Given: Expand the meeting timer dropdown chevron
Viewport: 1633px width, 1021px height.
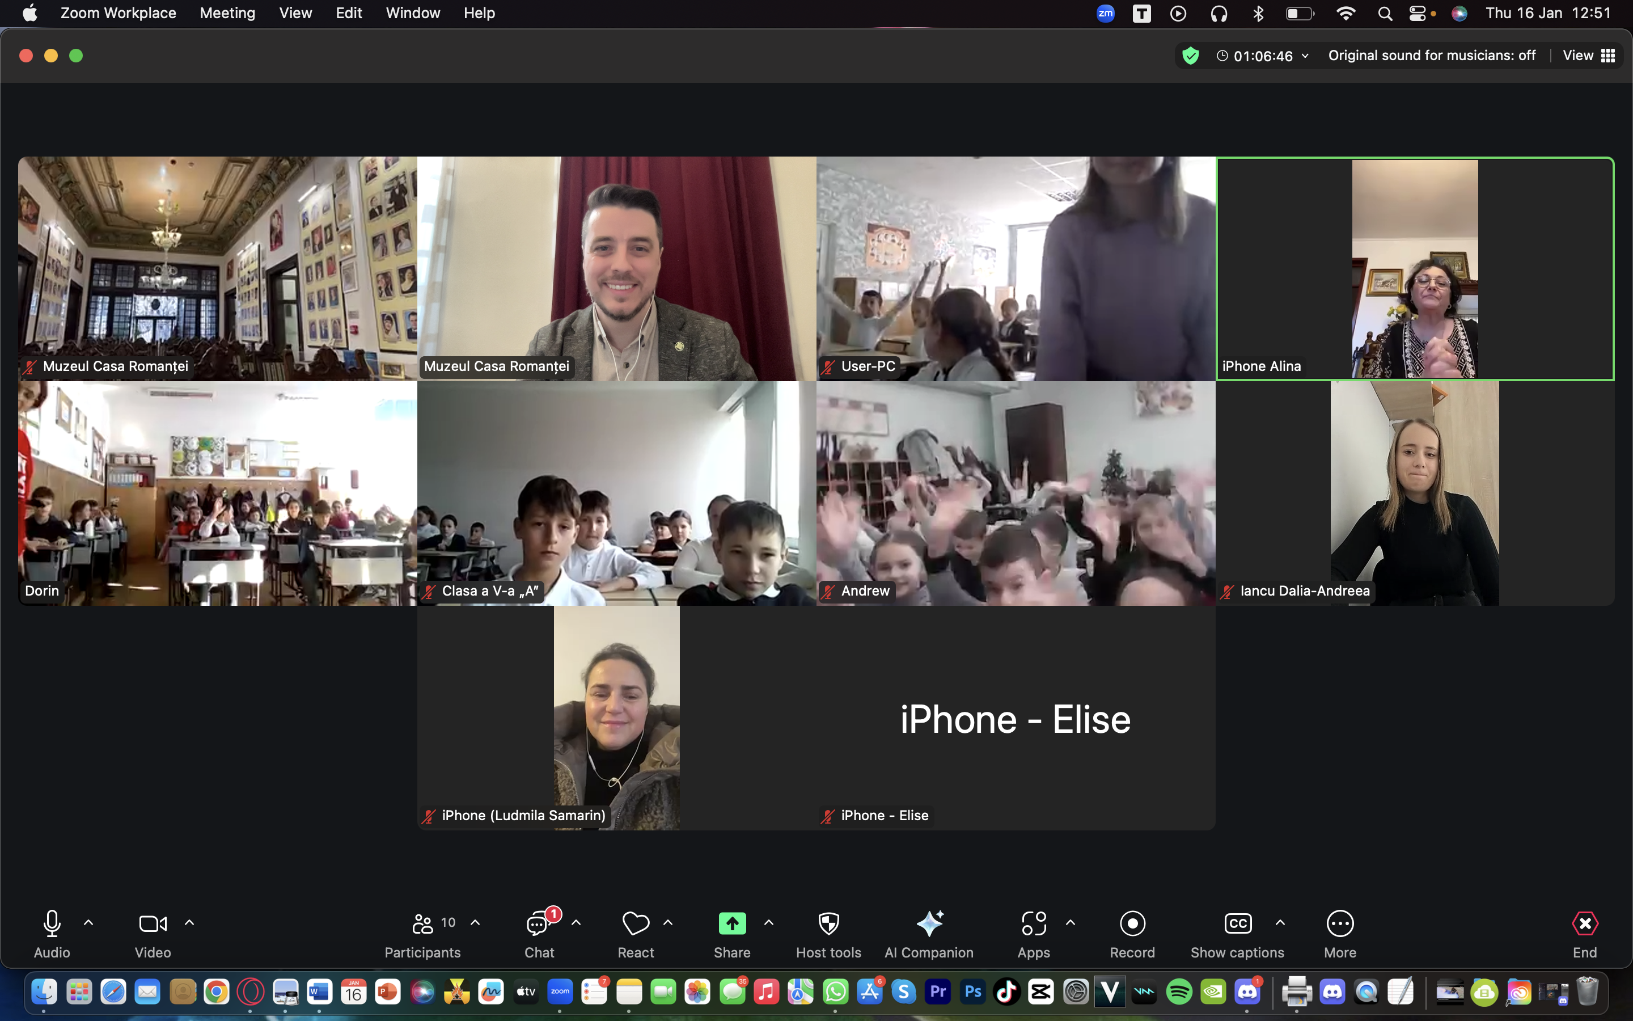Looking at the screenshot, I should point(1305,56).
